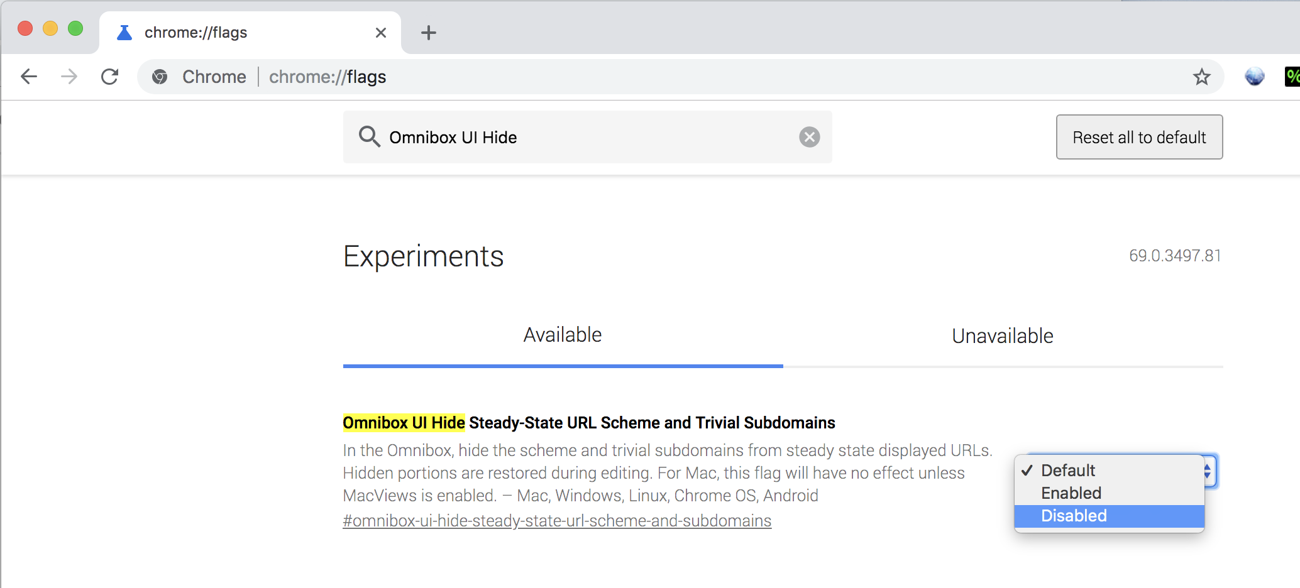Screen dimensions: 1300x588
Task: Open the #omnibox-ui-hide-steady-state-url-scheme-and-subdomains link
Action: (557, 521)
